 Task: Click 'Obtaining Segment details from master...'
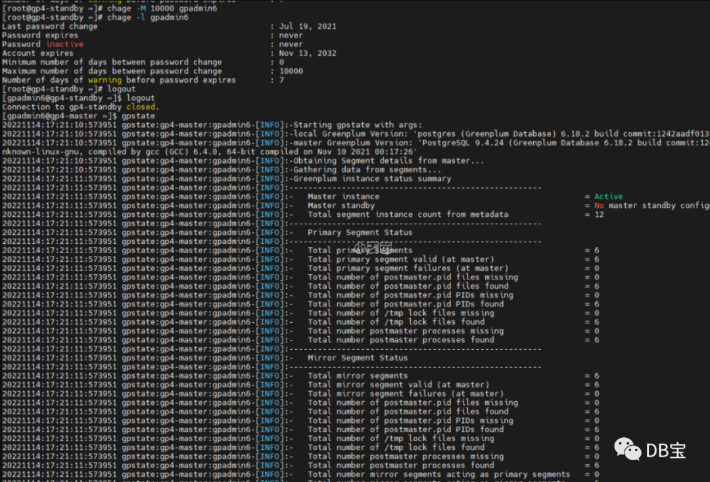click(389, 161)
